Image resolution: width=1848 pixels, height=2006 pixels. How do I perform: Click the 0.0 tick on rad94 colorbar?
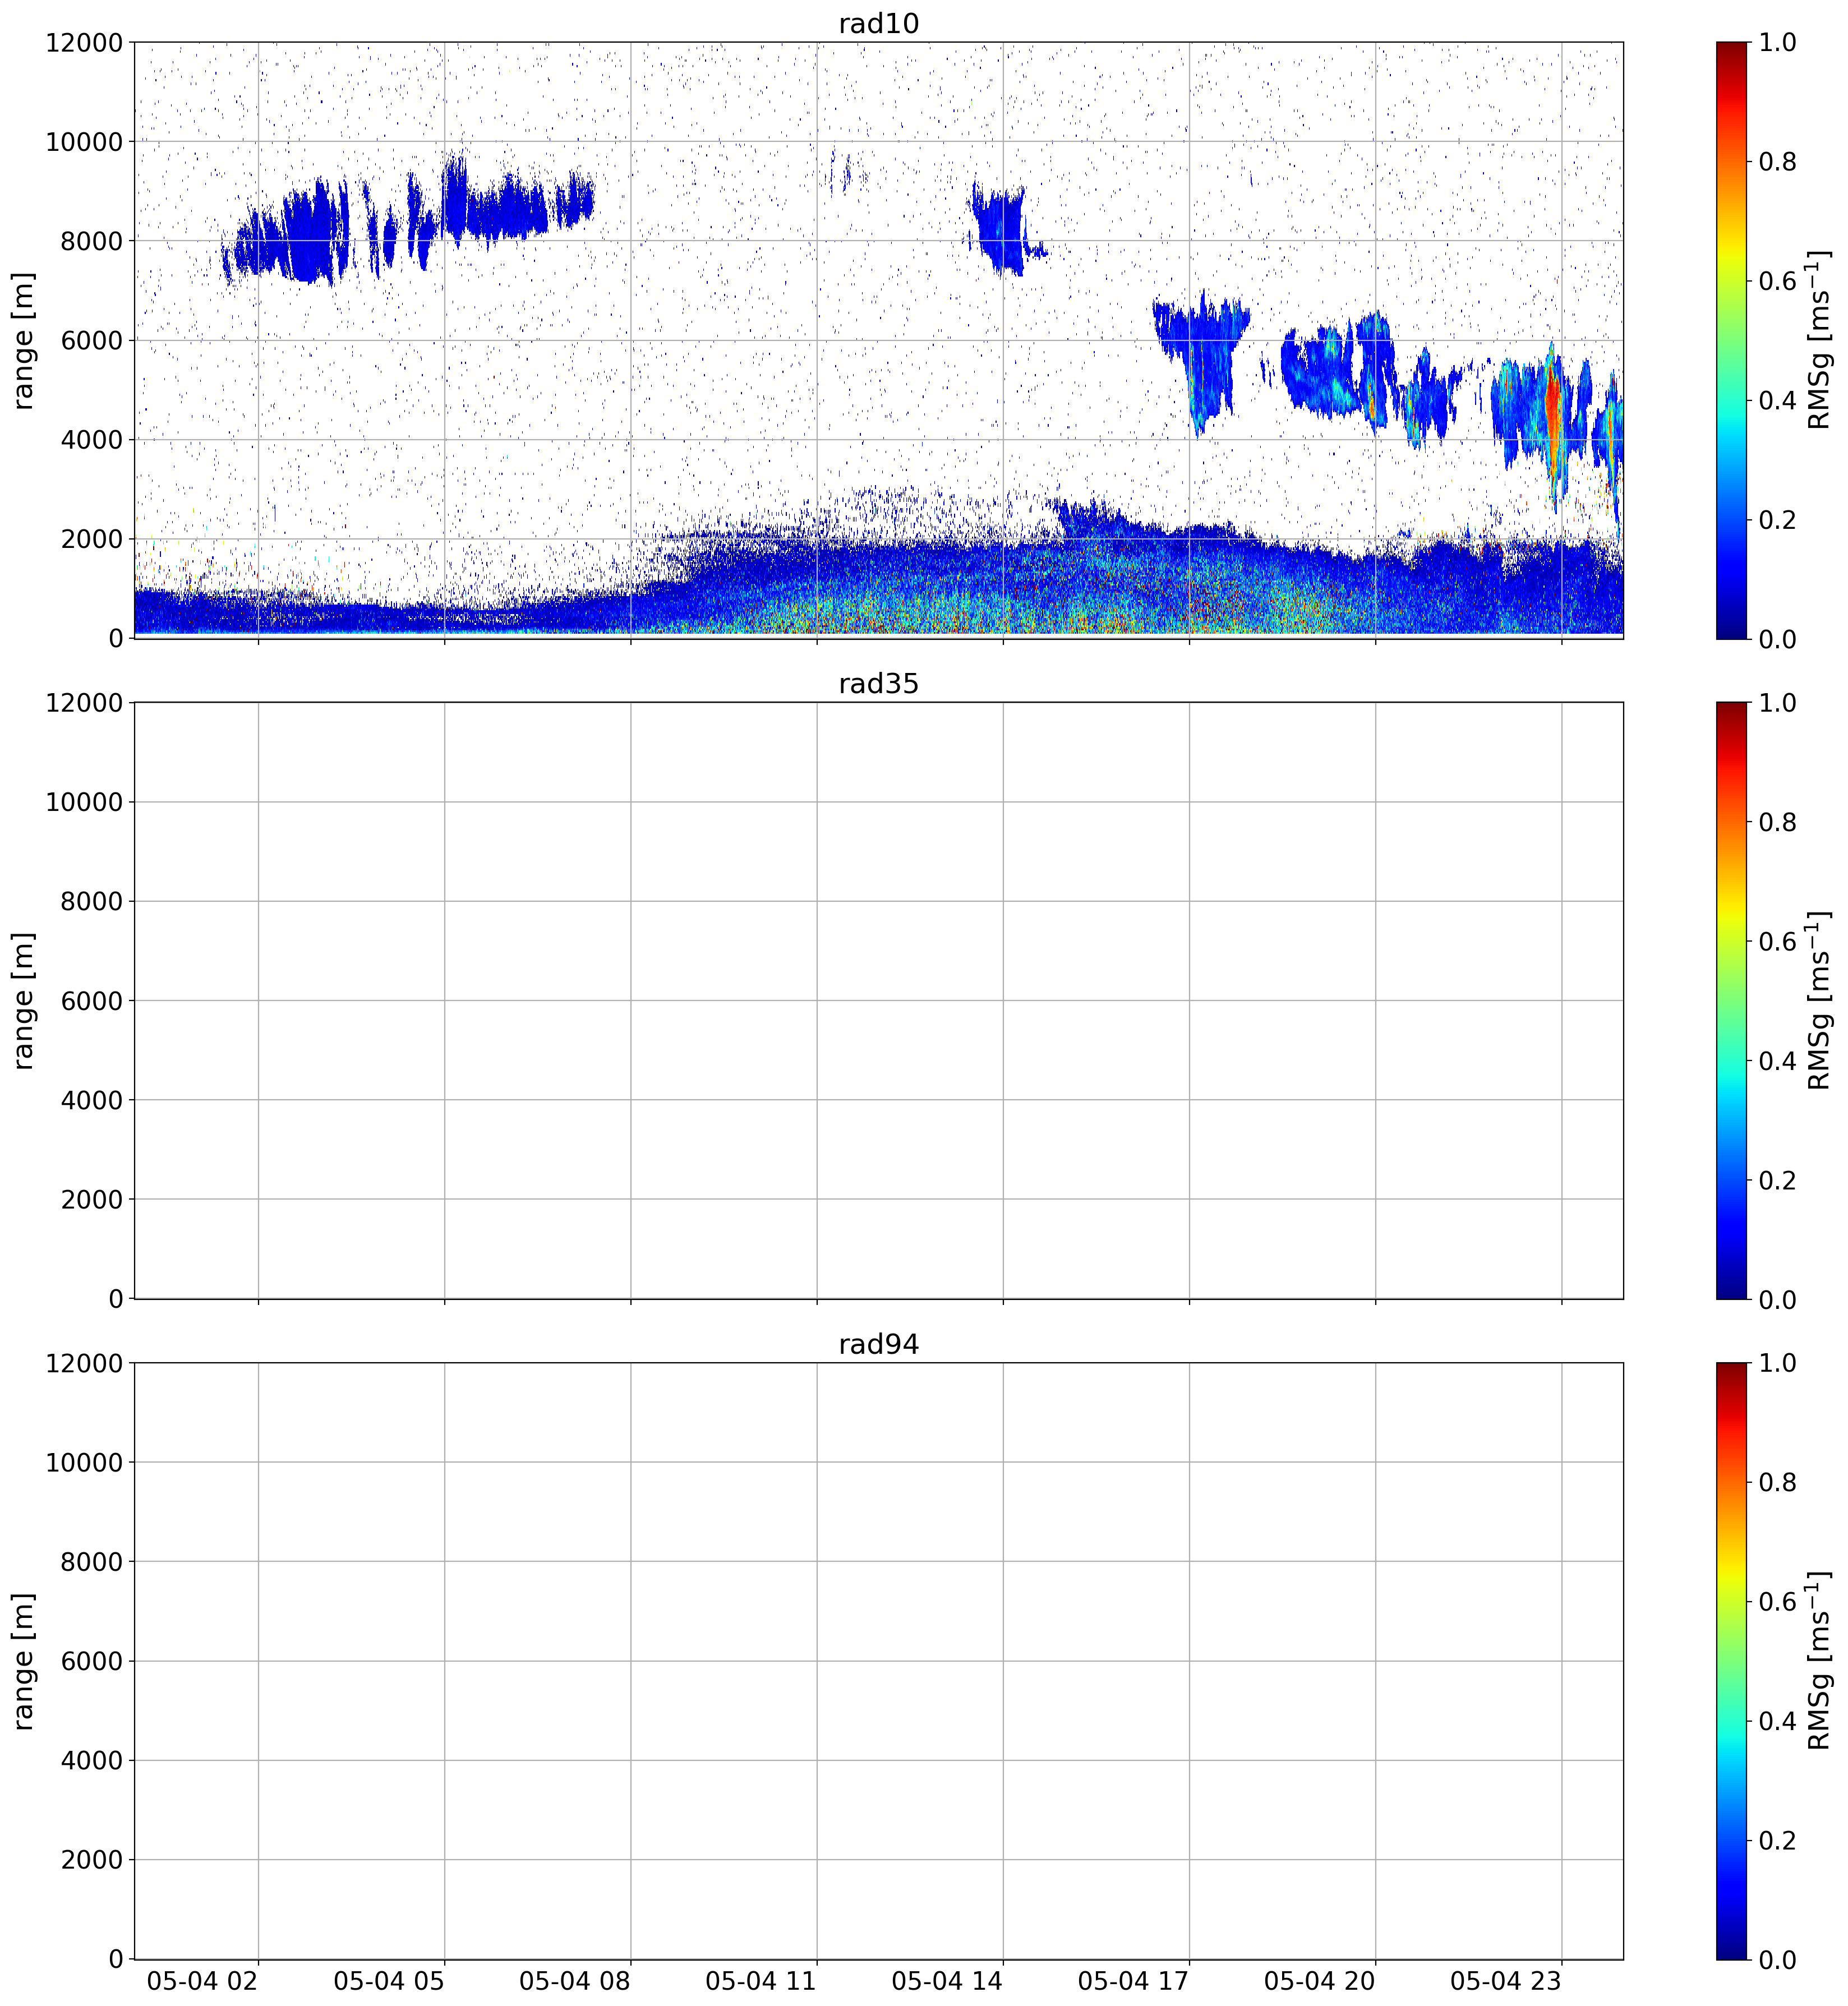pos(1777,1959)
